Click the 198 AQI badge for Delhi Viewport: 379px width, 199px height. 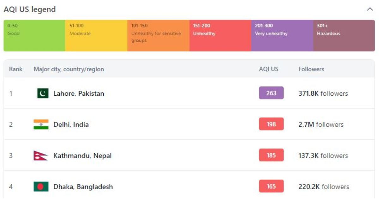click(271, 124)
